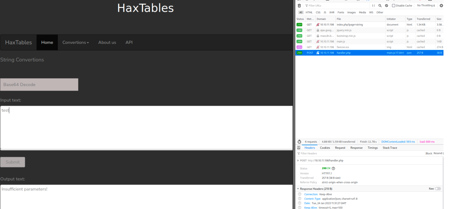Switch to the Cookies tab
454x209 pixels.
325,148
